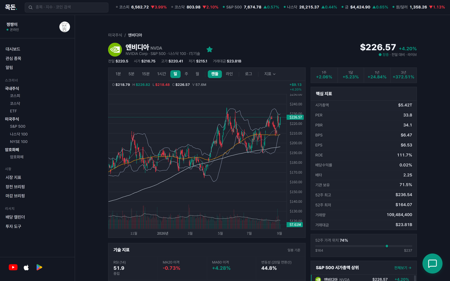Select the 5분 chart interval
Image resolution: width=450 pixels, height=281 pixels.
[131, 74]
